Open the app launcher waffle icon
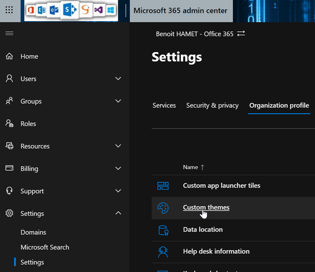 [x=9, y=10]
